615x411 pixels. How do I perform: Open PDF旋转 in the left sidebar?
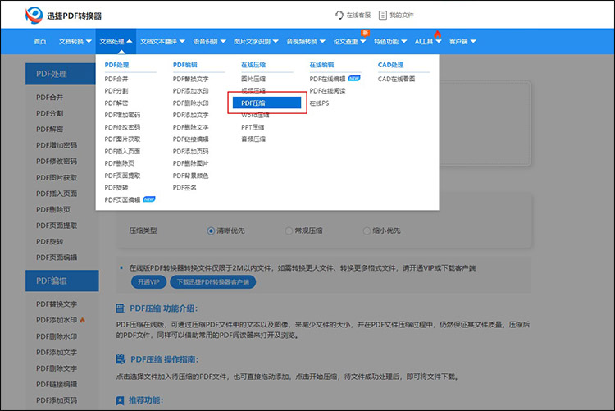coord(49,241)
